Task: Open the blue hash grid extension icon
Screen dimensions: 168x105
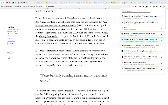Action: click(161, 7)
